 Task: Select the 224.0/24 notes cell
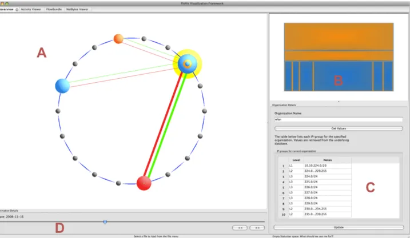pos(328,176)
